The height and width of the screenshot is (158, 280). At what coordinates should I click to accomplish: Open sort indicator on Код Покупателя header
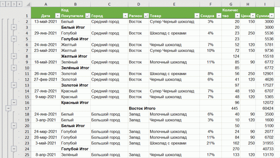pyautogui.click(x=87, y=16)
